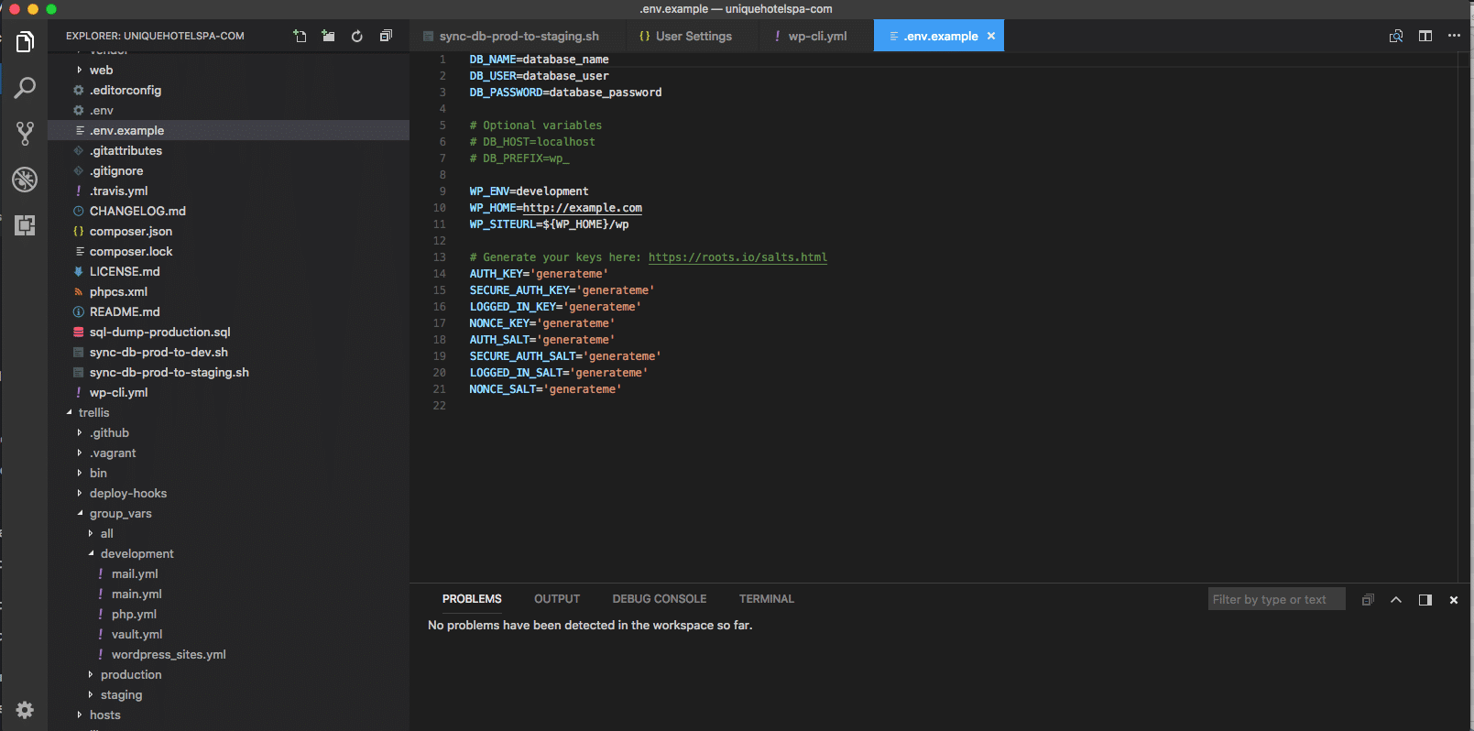Open composer.lock
This screenshot has height=731, width=1474.
(x=229, y=251)
